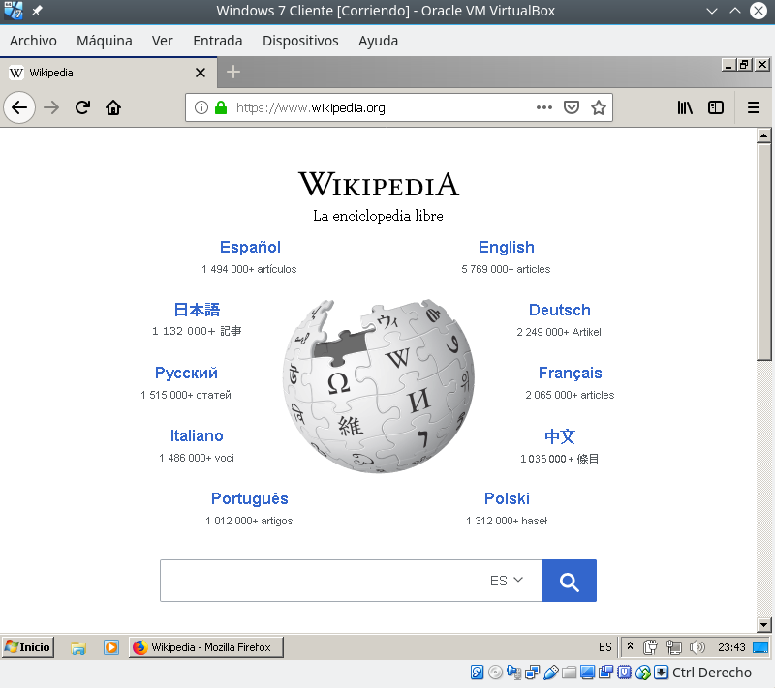Click the volume speaker tray icon

click(697, 647)
